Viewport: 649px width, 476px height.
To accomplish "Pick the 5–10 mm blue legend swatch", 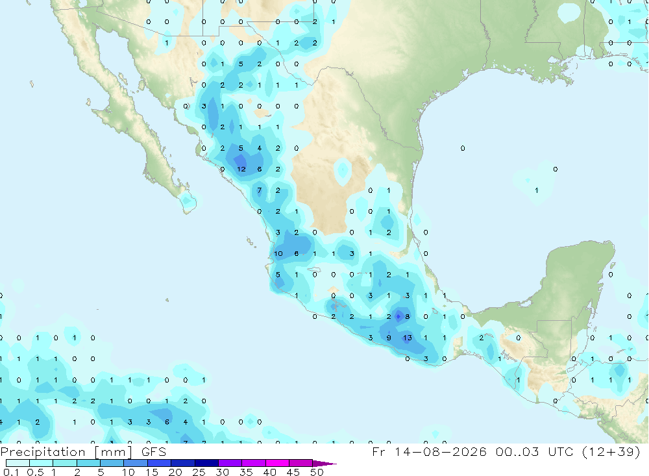I will coord(112,463).
